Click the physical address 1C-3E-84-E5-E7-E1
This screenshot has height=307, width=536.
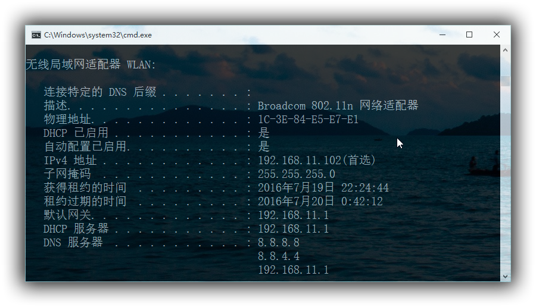(308, 119)
